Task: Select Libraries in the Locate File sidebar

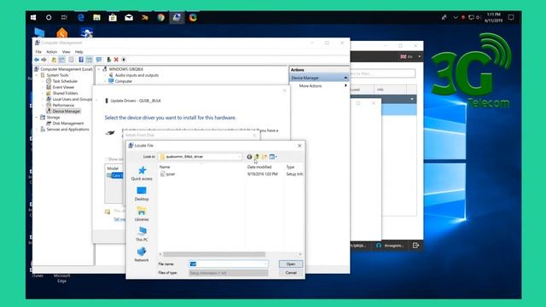Action: [142, 214]
